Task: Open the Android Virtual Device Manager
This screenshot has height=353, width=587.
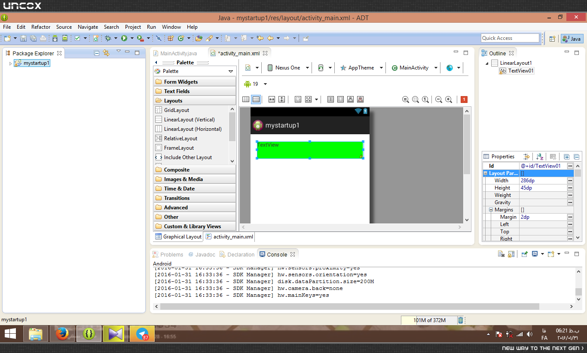Action: click(65, 38)
